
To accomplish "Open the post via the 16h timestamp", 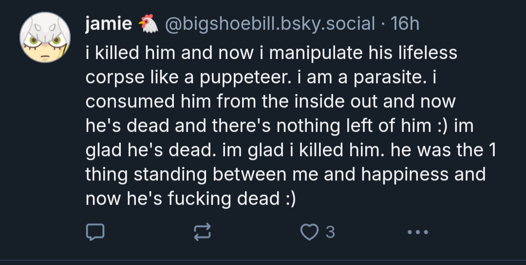I will [405, 24].
